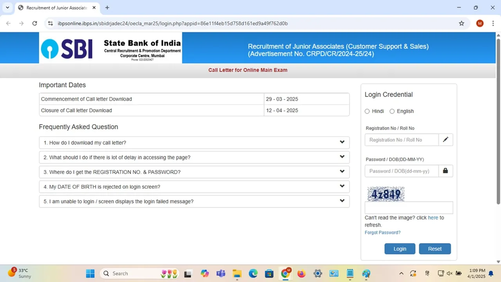Click the site information icon in address bar

(50, 23)
